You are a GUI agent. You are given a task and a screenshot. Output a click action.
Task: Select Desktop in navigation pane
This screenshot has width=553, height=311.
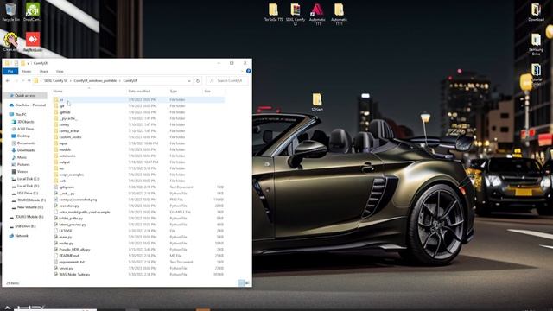[23, 136]
